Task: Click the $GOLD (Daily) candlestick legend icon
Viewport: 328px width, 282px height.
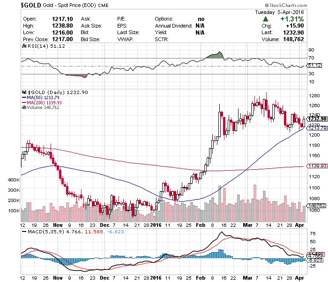Action: click(24, 92)
